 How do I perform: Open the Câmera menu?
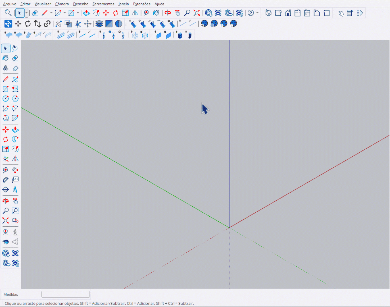click(x=62, y=4)
